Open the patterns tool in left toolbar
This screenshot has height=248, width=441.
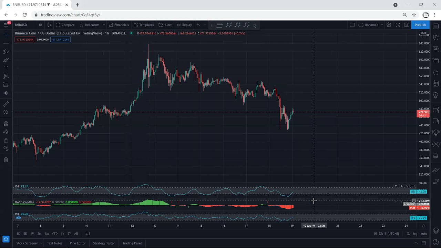[x=6, y=76]
